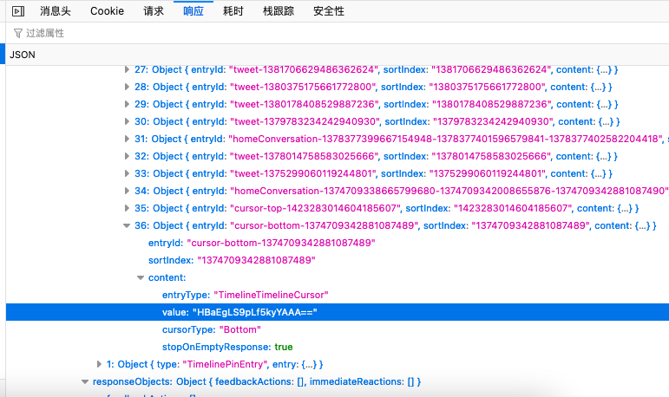This screenshot has height=397, width=669.
Task: Switch to the 耗时 (Timings) tab
Action: (233, 11)
